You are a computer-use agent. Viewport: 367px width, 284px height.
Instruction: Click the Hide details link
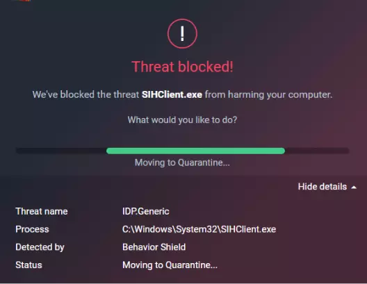pyautogui.click(x=323, y=187)
